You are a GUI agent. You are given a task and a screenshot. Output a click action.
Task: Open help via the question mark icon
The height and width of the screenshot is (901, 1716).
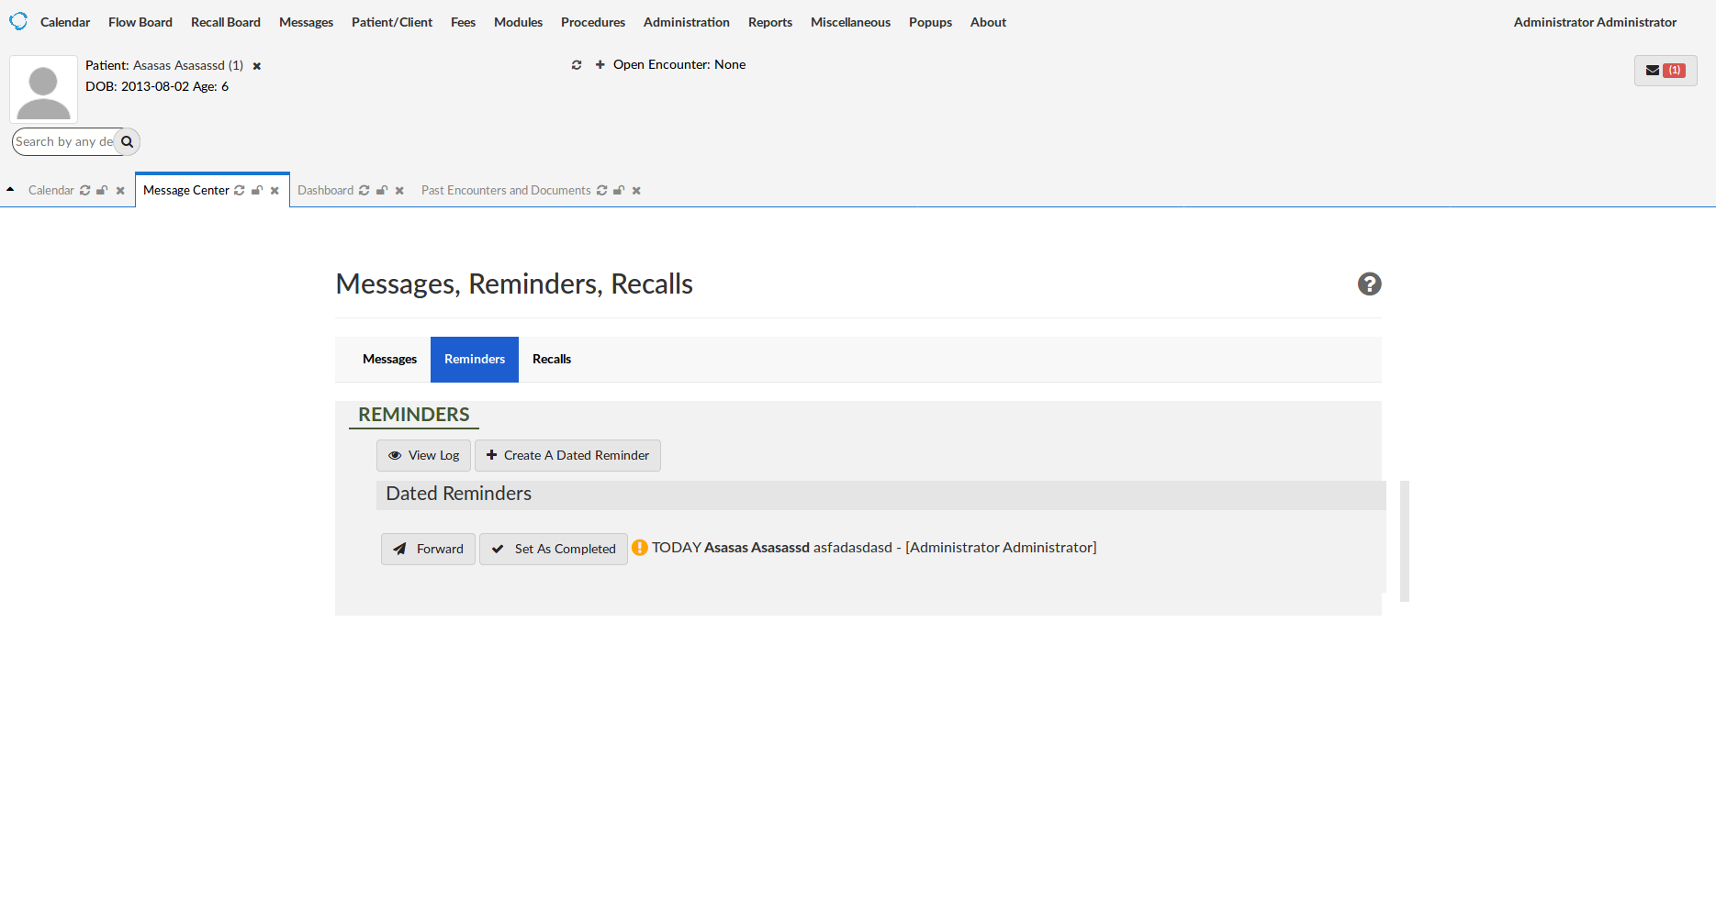(x=1369, y=284)
